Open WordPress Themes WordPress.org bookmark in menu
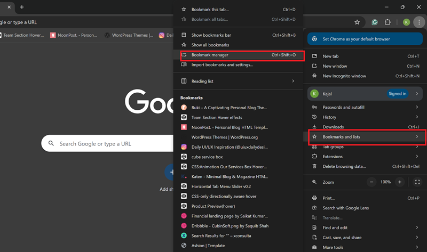 (238, 137)
